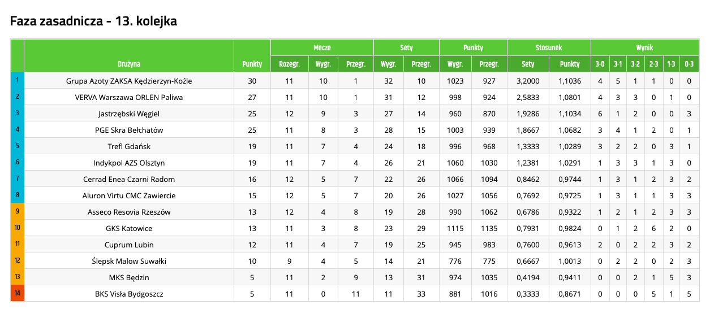
Task: Click the Stosunek group header
Action: point(549,48)
